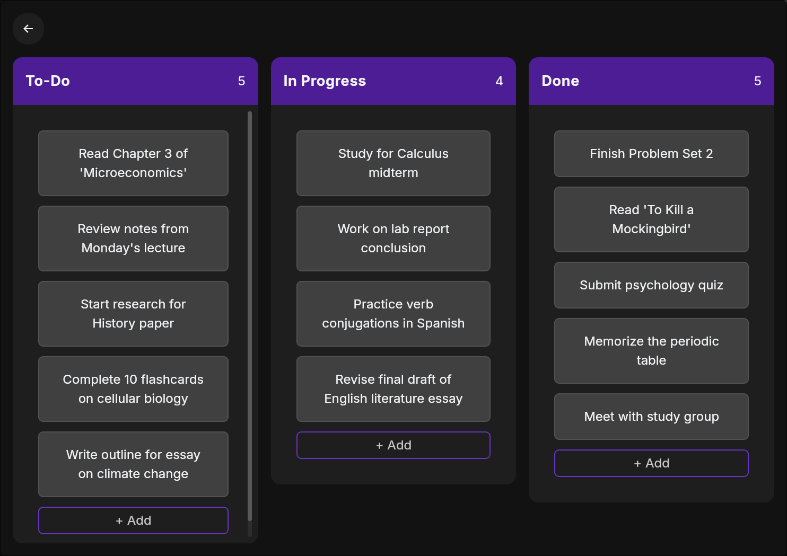Select 'Meet with study group' card
This screenshot has width=787, height=556.
click(651, 417)
